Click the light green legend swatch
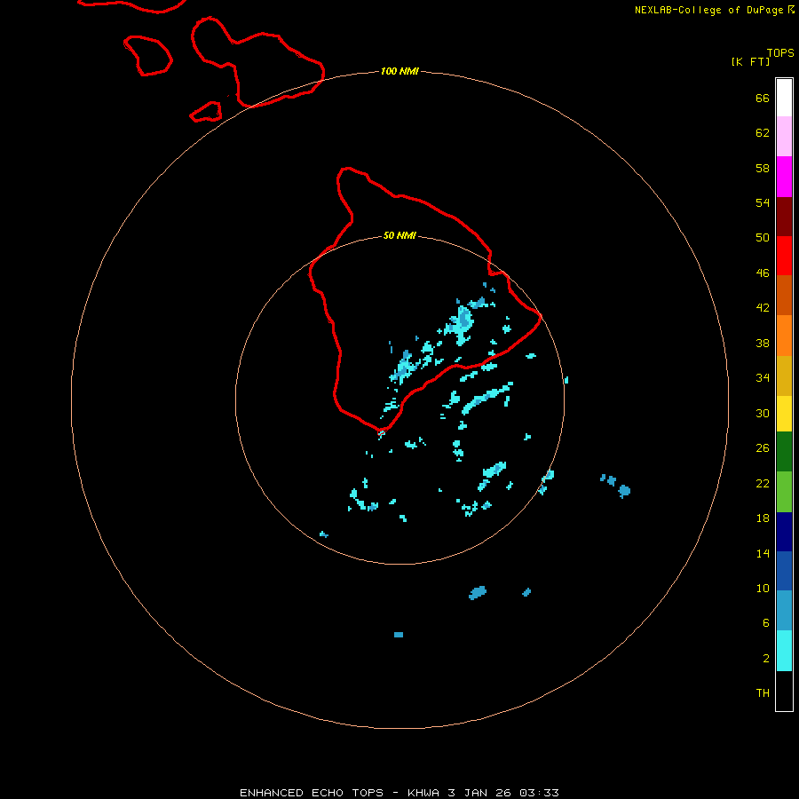This screenshot has height=799, width=799. click(x=784, y=492)
